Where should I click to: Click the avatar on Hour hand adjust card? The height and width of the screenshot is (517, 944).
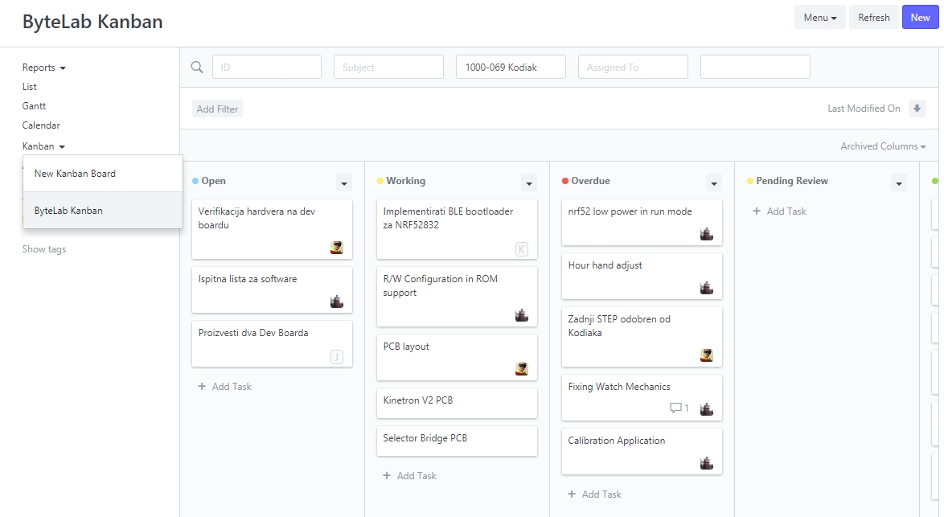click(x=707, y=288)
